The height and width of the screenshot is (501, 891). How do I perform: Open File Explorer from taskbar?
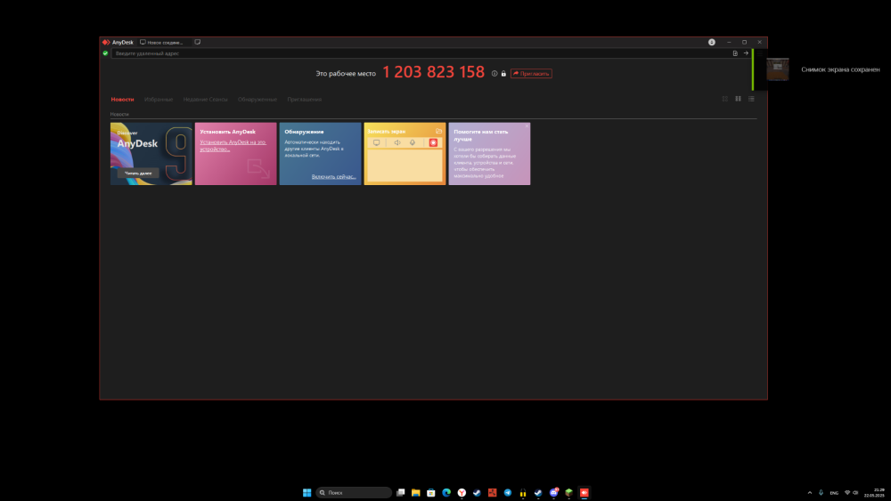(416, 492)
